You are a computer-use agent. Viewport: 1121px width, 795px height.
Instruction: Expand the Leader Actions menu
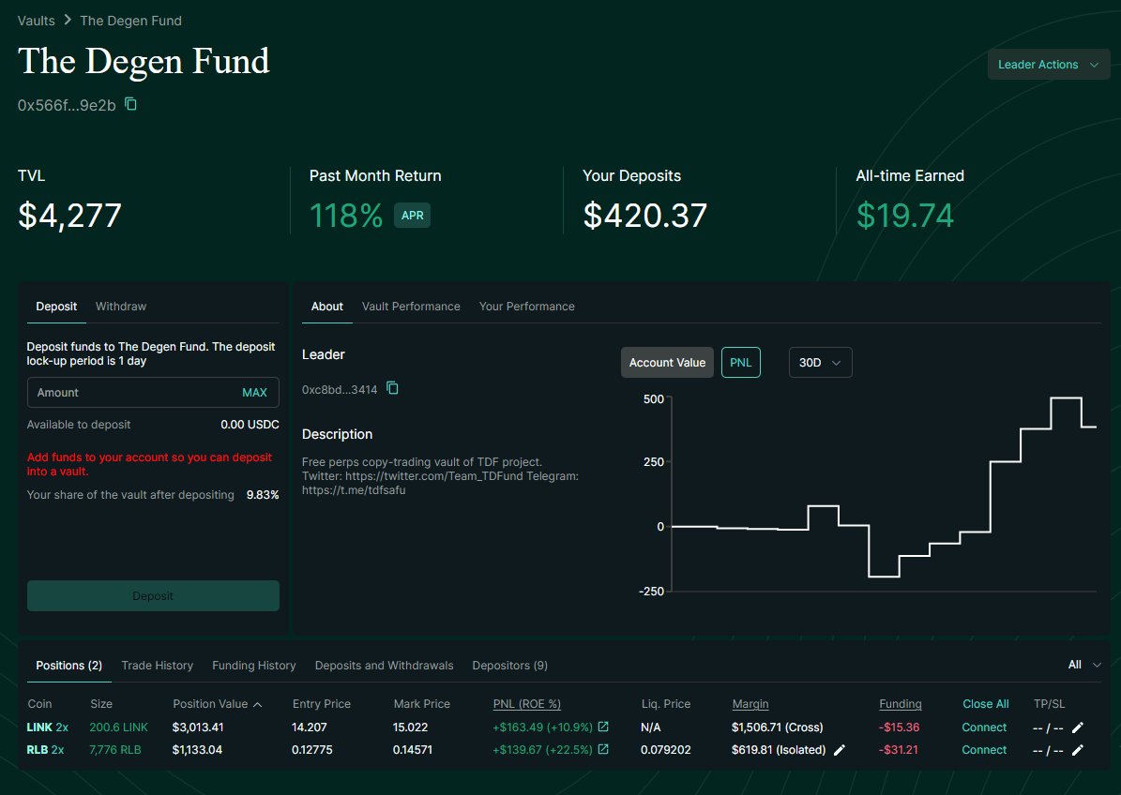point(1048,64)
